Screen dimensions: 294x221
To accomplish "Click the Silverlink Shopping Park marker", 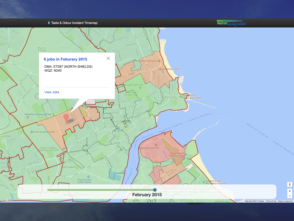I will tap(28, 117).
